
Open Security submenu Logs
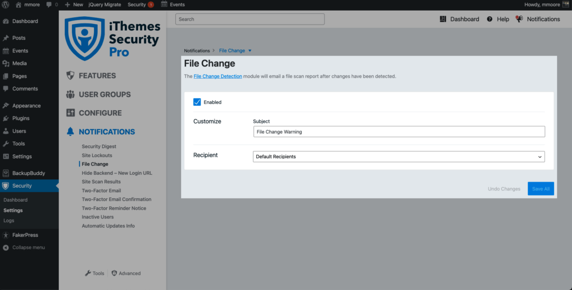point(9,221)
